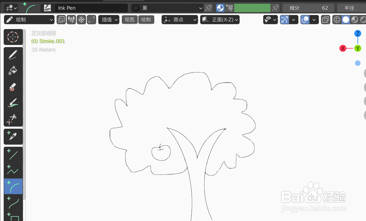Open the 视图 menu
Image resolution: width=366 pixels, height=221 pixels.
pyautogui.click(x=129, y=20)
